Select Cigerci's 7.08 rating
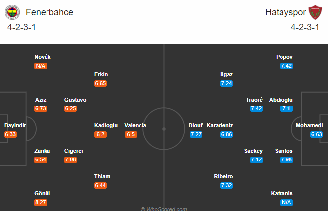This screenshot has height=211, width=328. coord(70,159)
